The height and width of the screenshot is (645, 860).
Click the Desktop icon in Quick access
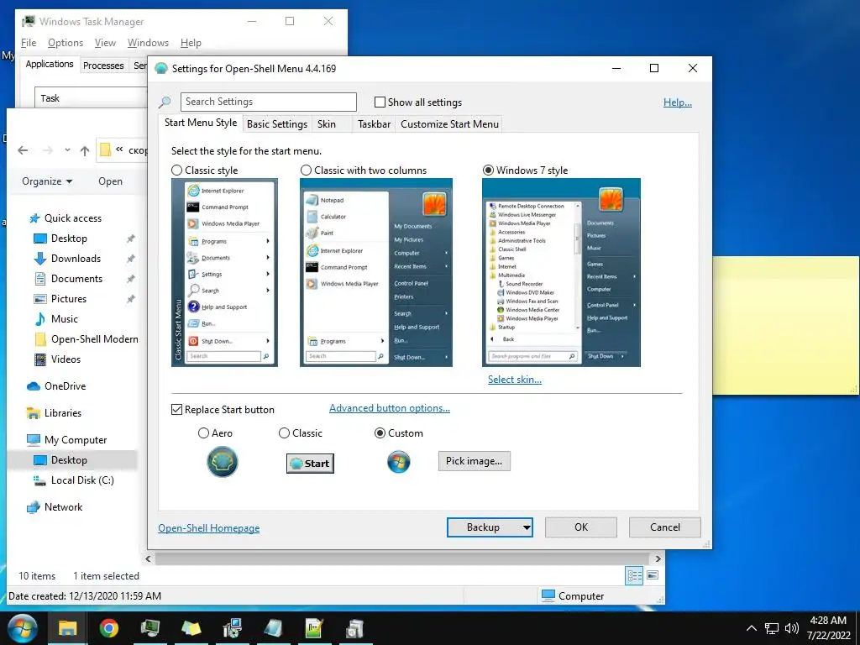(x=40, y=239)
